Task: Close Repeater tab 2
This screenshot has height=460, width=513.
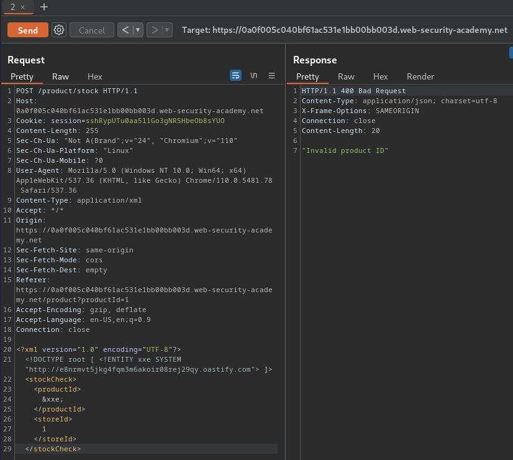Action: coord(22,7)
